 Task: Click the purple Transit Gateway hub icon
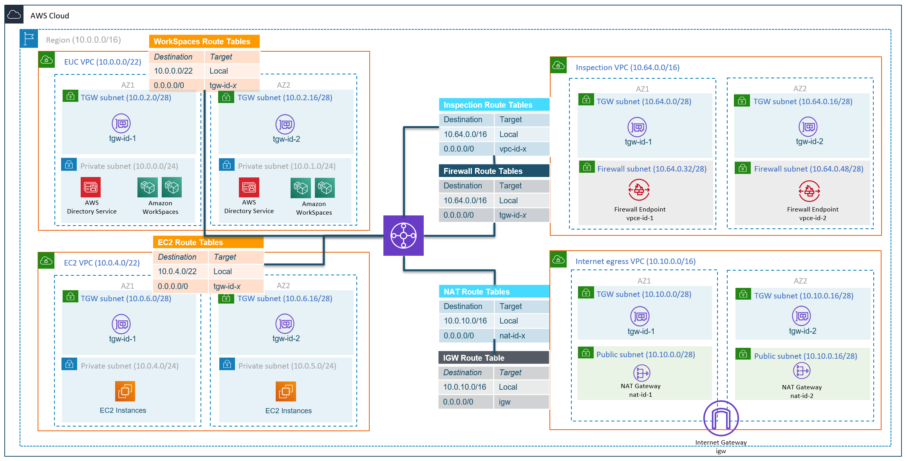coord(403,235)
